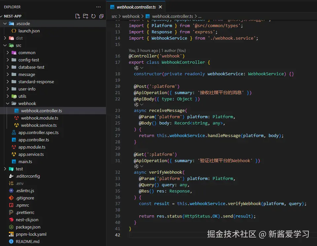Click git icon beside .gitignore
Image resolution: width=317 pixels, height=246 pixels.
tap(11, 198)
